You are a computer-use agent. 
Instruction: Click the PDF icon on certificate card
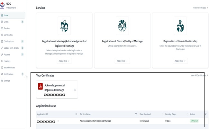41,86
